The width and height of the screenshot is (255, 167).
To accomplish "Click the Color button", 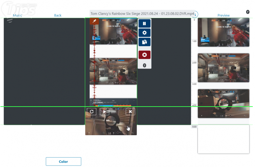I will tap(63, 161).
